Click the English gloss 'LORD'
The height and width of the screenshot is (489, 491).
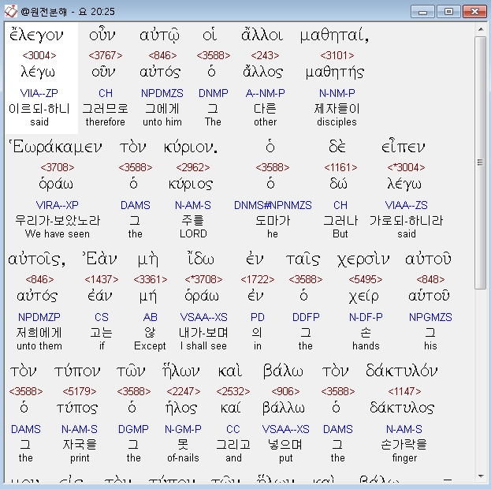(x=193, y=233)
